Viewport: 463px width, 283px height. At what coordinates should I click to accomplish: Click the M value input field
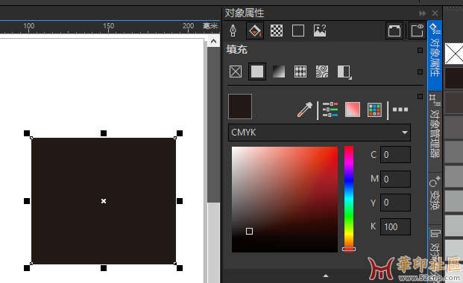coord(395,179)
